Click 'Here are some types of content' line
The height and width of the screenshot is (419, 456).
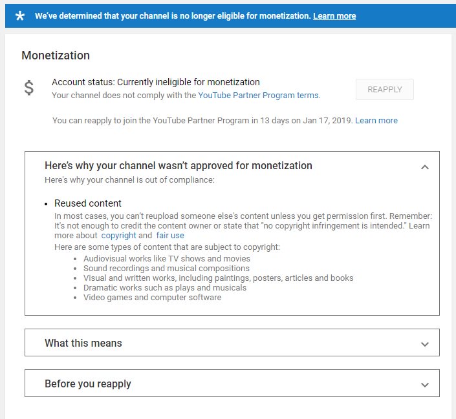click(x=168, y=247)
